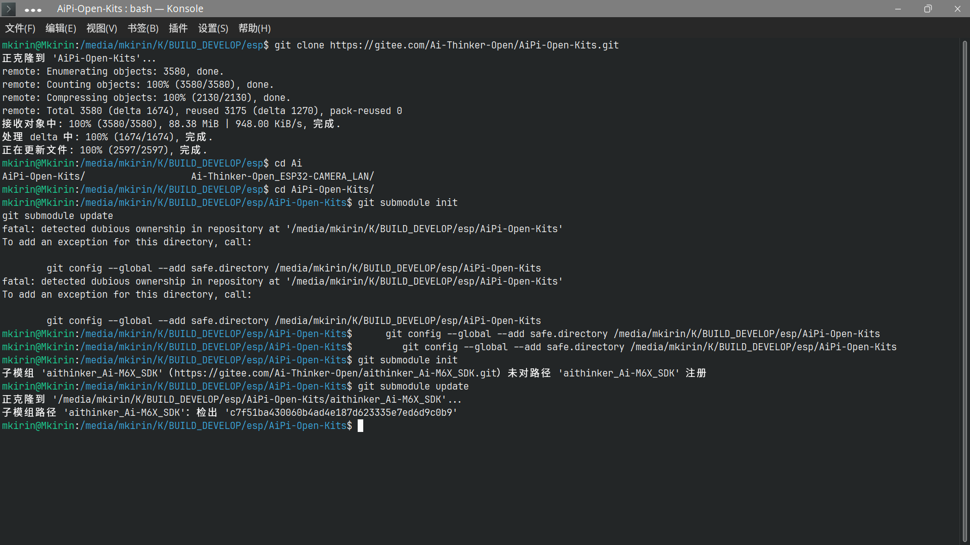970x545 pixels.
Task: Open the 书签(B) menu
Action: pos(143,28)
